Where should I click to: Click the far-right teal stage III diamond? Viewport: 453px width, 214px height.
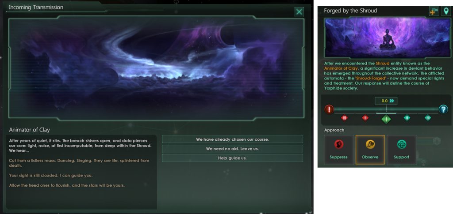coord(428,118)
